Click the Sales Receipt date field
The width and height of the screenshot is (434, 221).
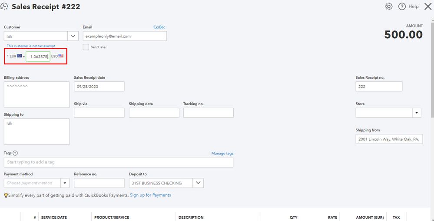click(x=99, y=87)
